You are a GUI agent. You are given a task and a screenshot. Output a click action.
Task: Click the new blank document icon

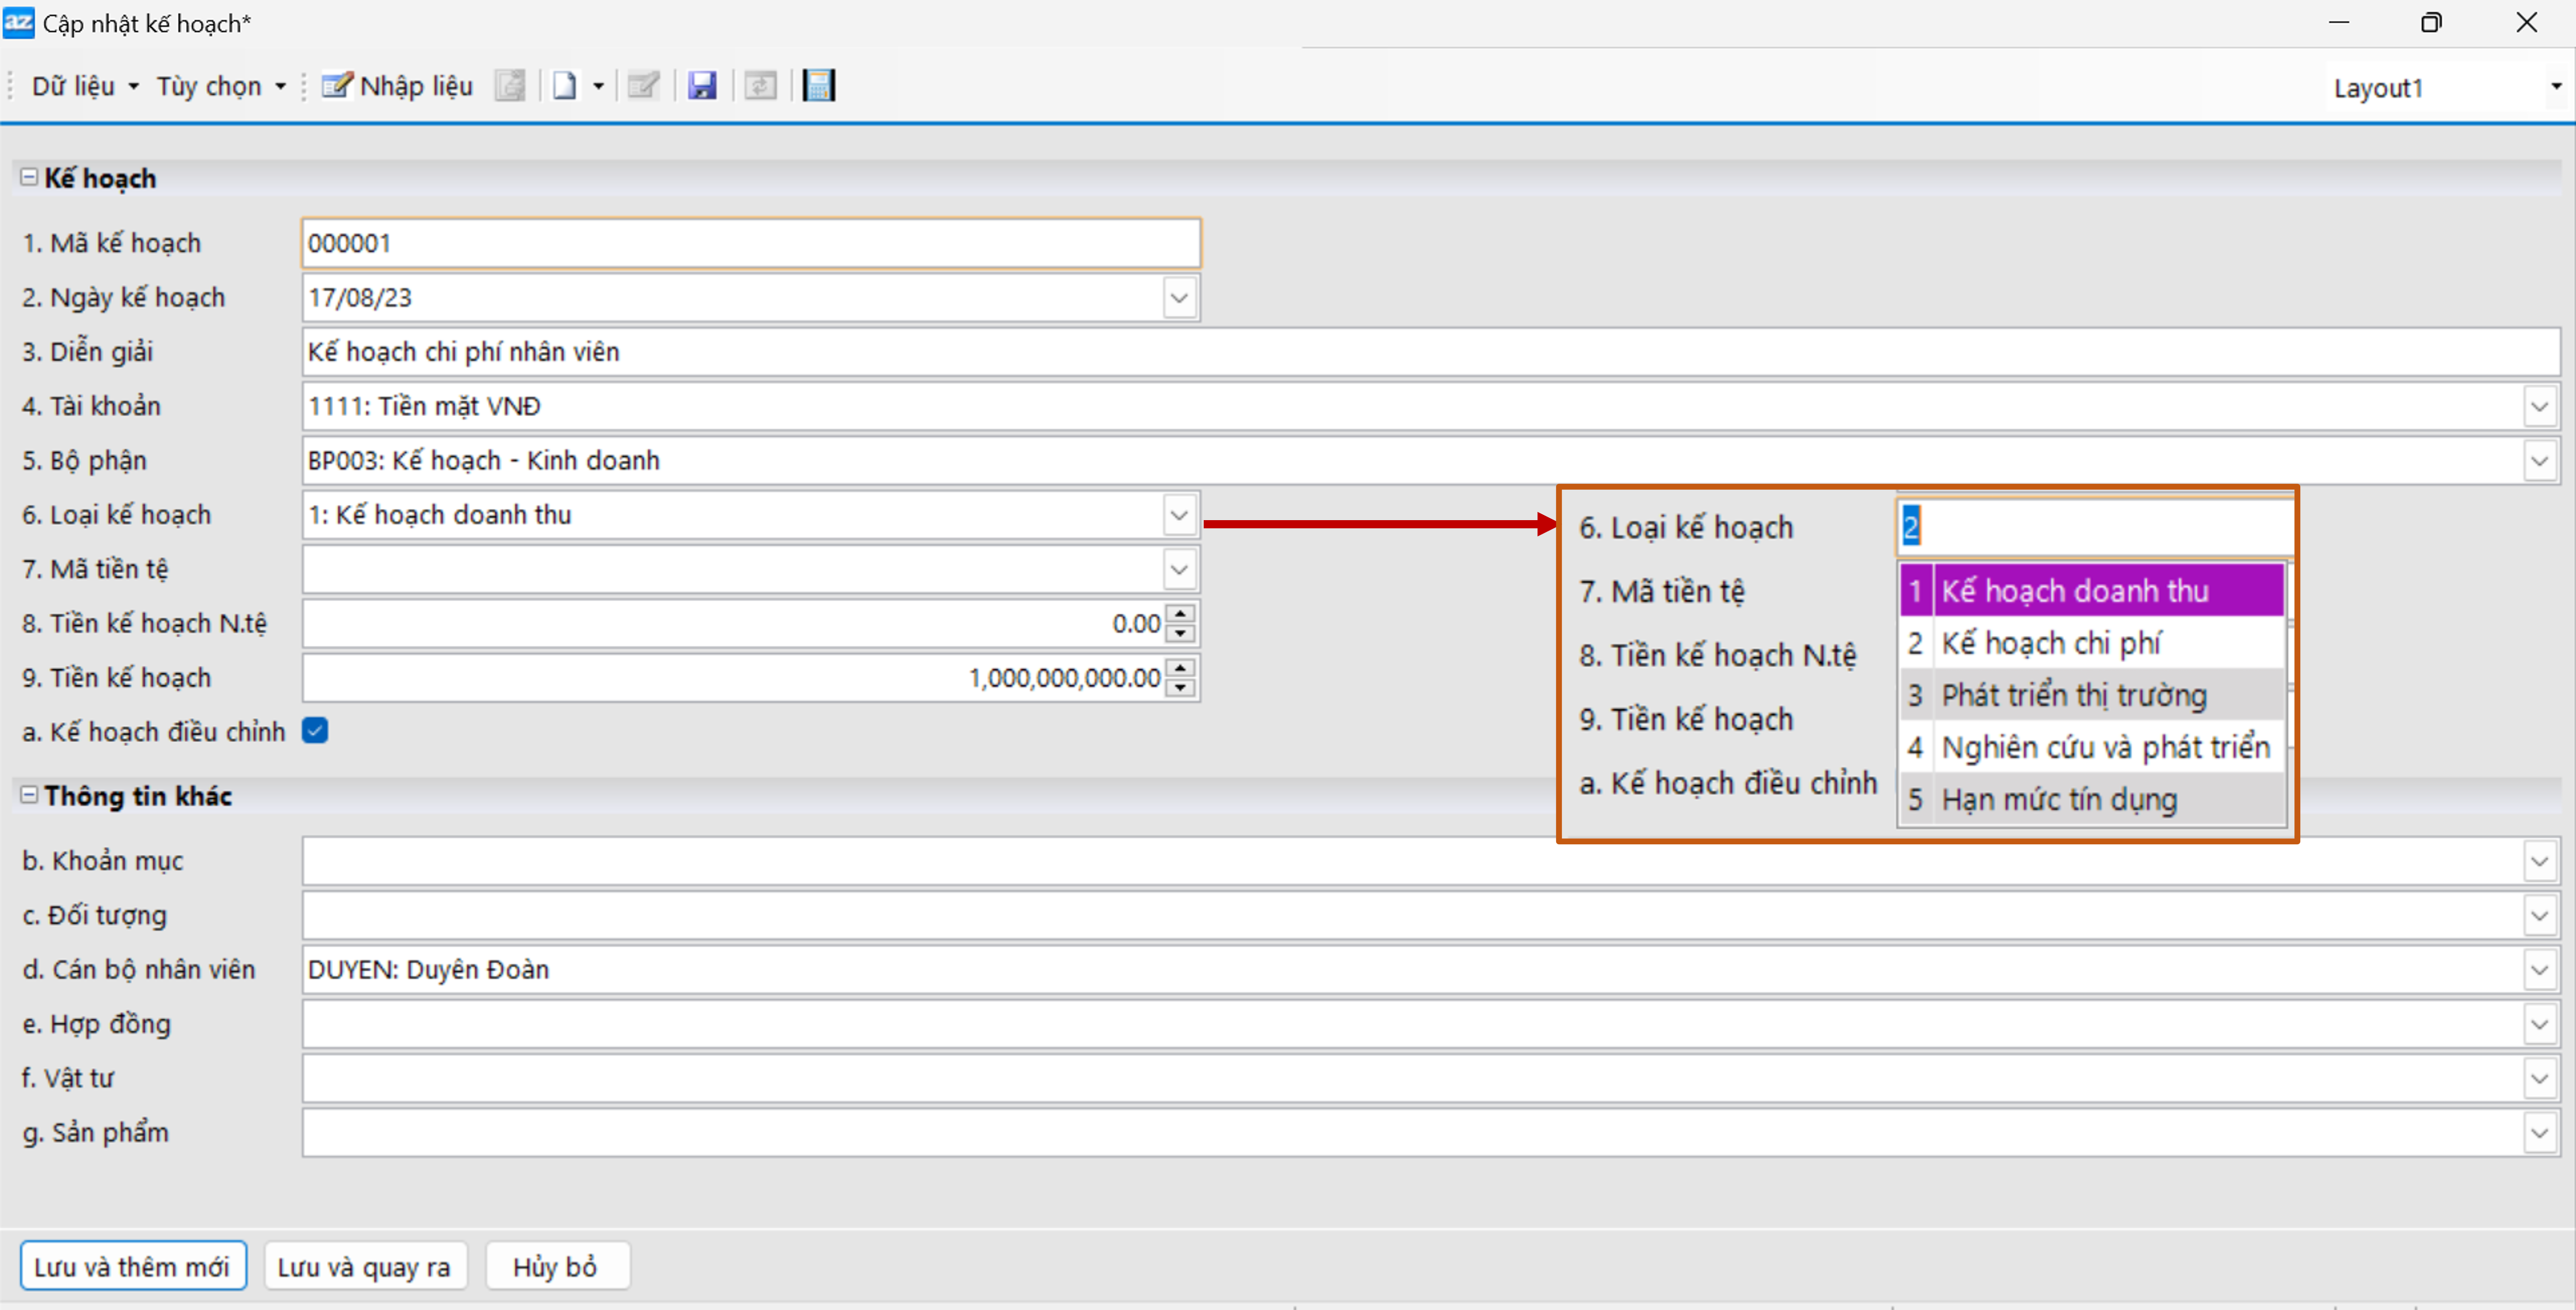(565, 86)
